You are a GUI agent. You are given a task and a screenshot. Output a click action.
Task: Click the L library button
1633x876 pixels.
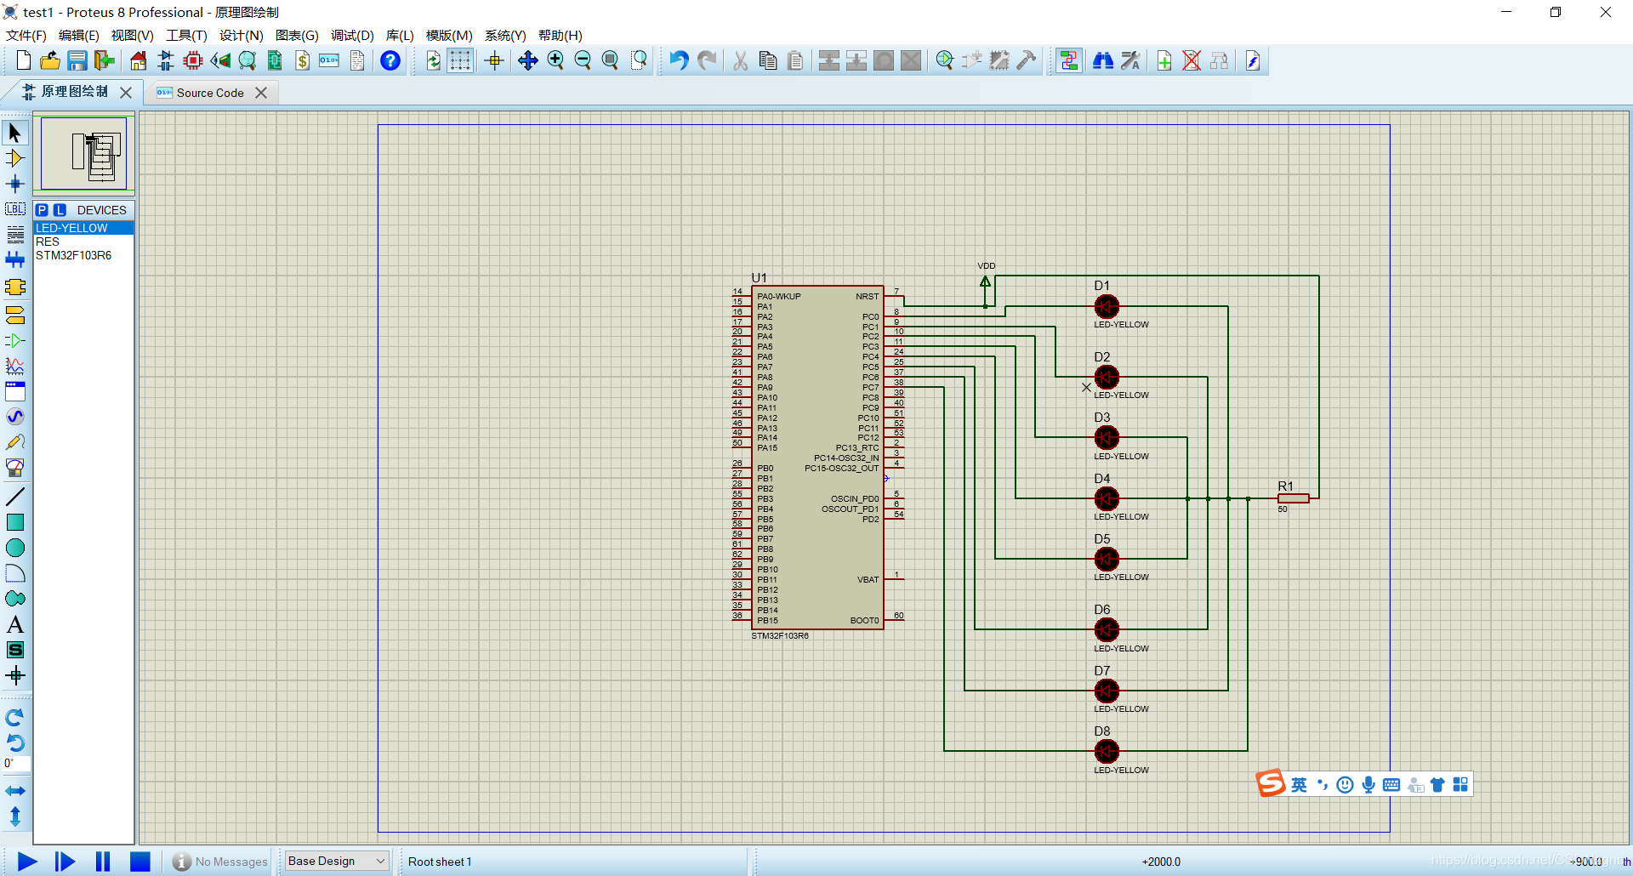click(x=60, y=210)
